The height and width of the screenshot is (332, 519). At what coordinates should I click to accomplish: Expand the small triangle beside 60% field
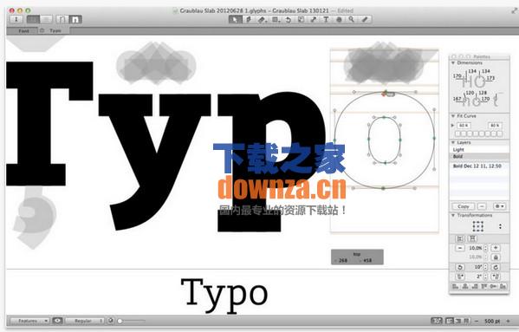click(x=452, y=126)
